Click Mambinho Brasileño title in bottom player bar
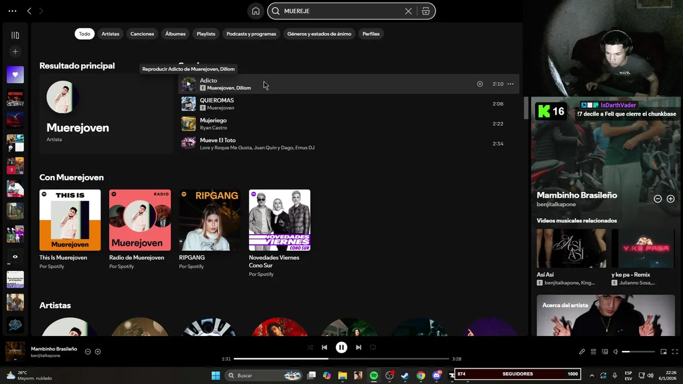Screen dimensions: 683x384 (x=54, y=349)
